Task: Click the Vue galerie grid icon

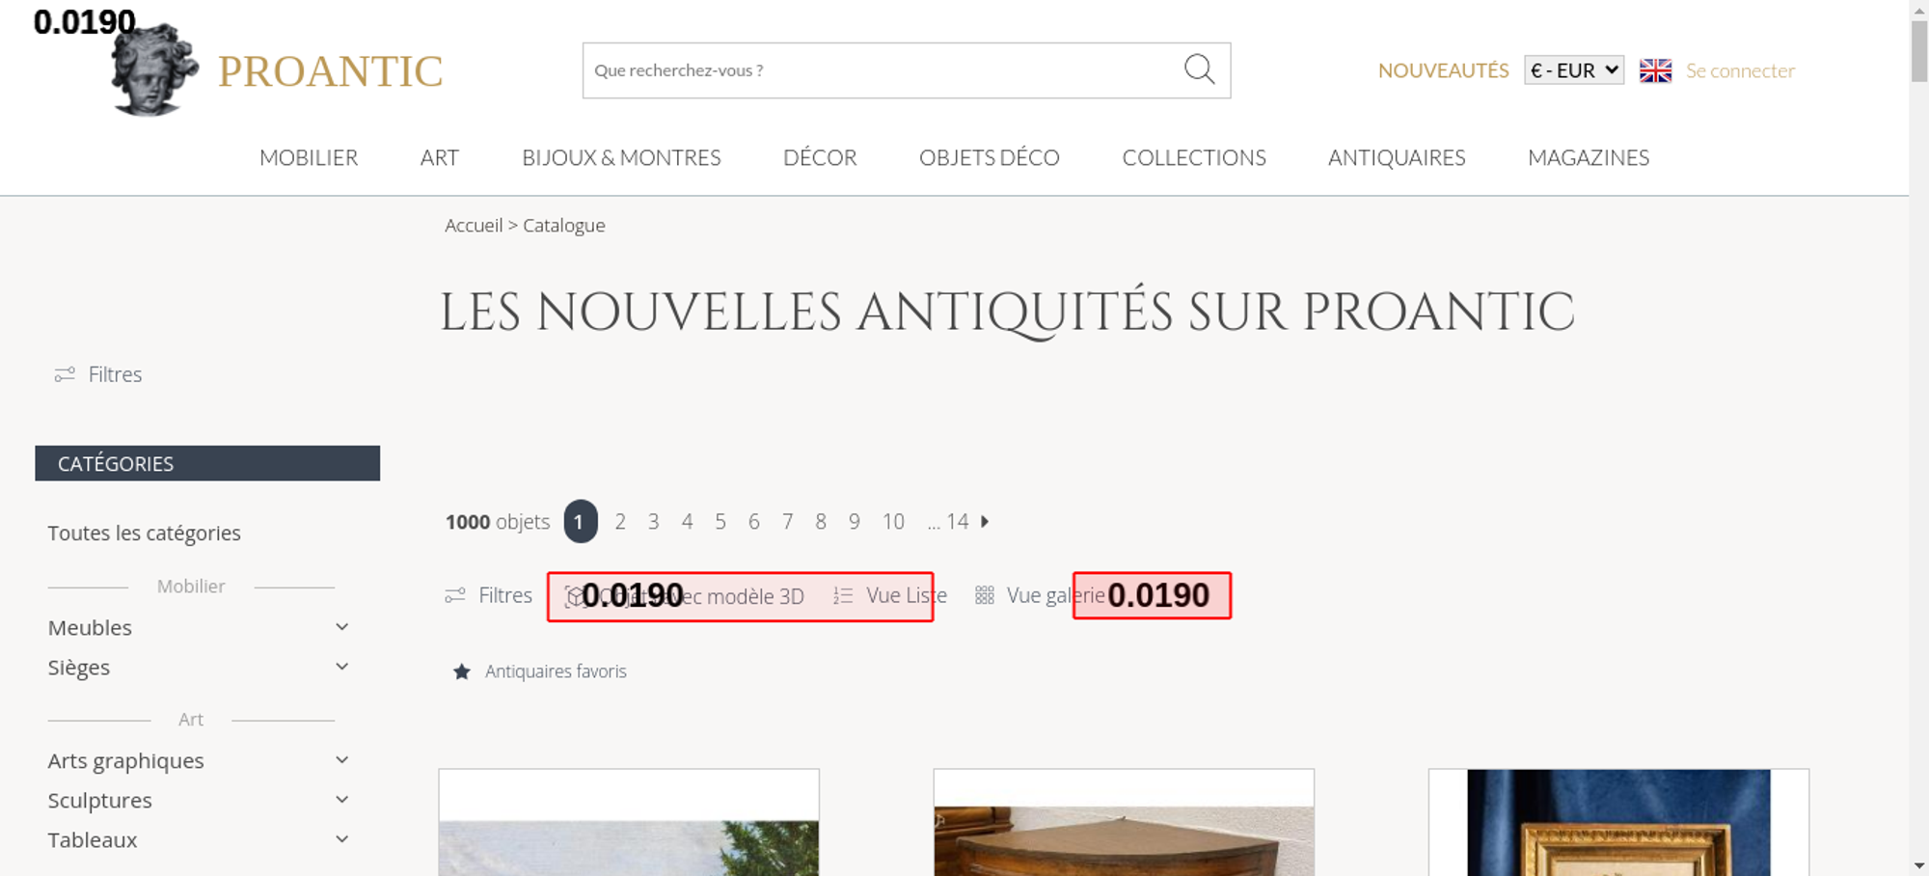Action: pyautogui.click(x=984, y=596)
